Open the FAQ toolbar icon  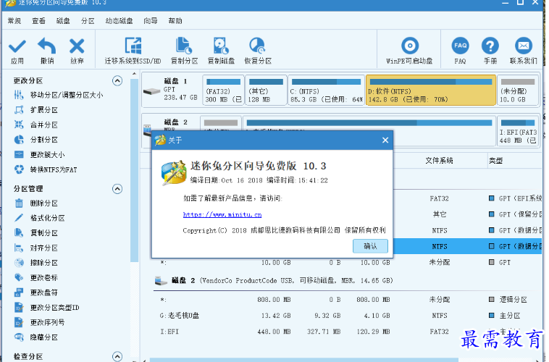[x=460, y=46]
